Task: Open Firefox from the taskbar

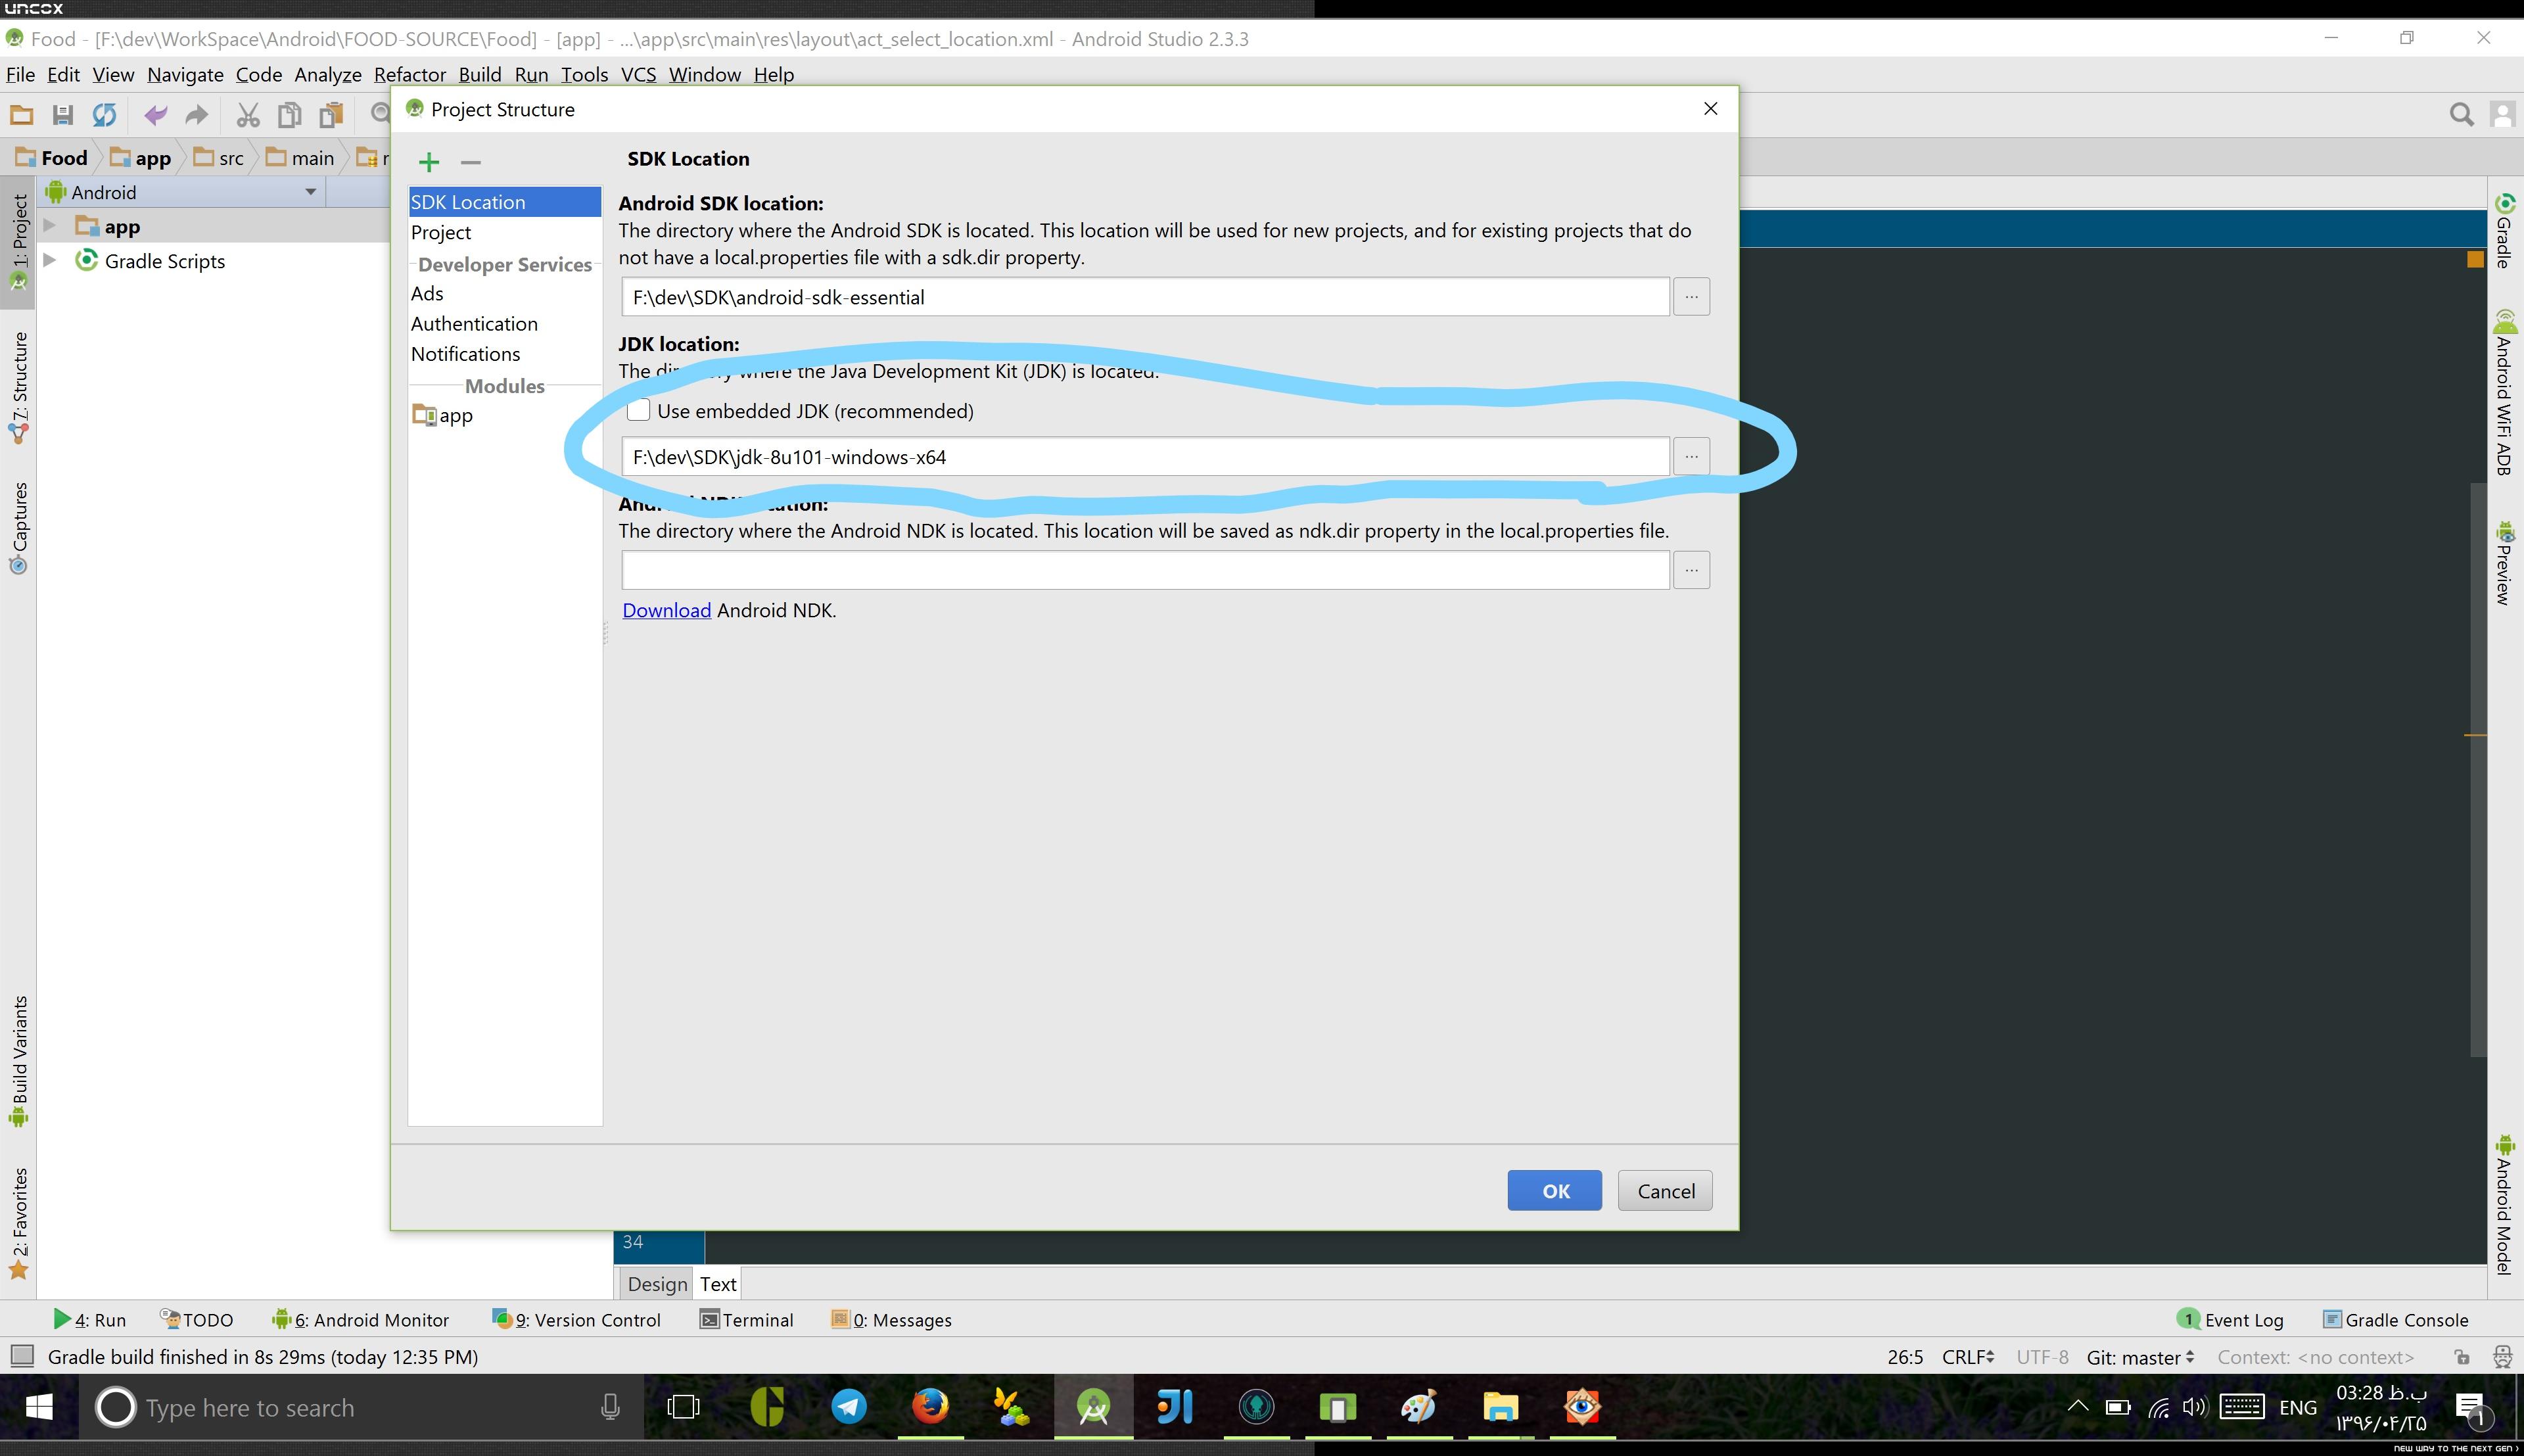Action: pyautogui.click(x=931, y=1407)
